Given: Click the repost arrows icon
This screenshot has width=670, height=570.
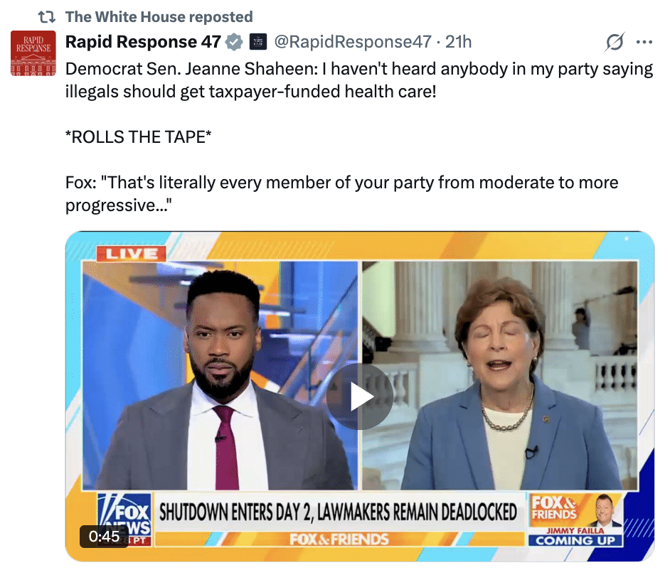Looking at the screenshot, I should click(46, 17).
